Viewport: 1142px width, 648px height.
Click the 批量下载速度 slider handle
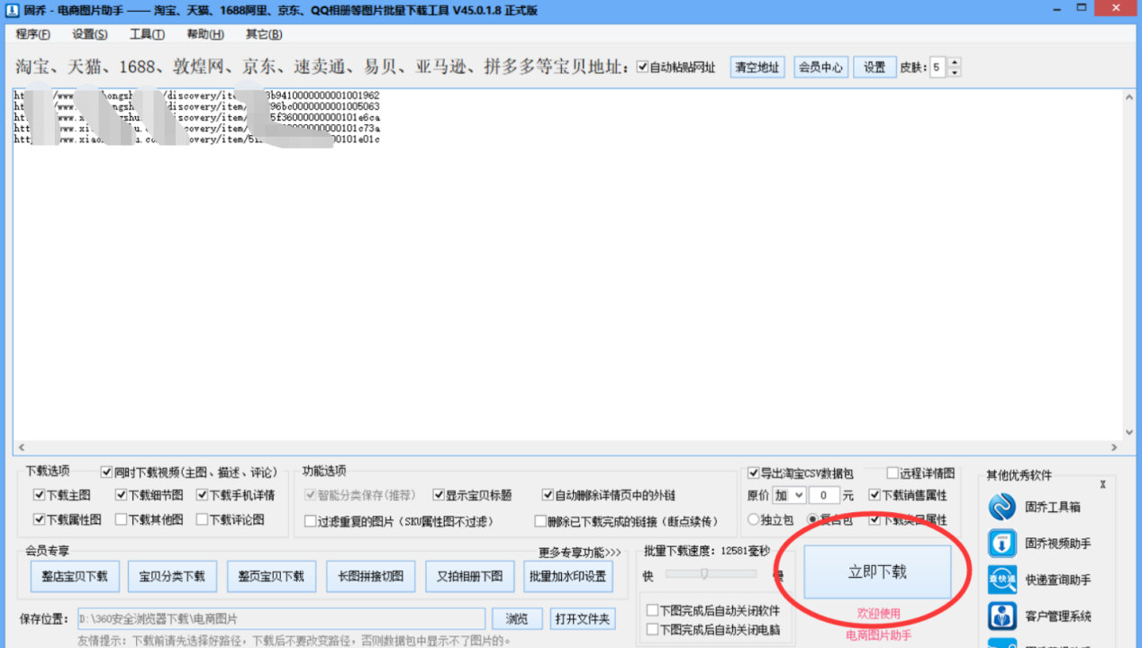704,573
